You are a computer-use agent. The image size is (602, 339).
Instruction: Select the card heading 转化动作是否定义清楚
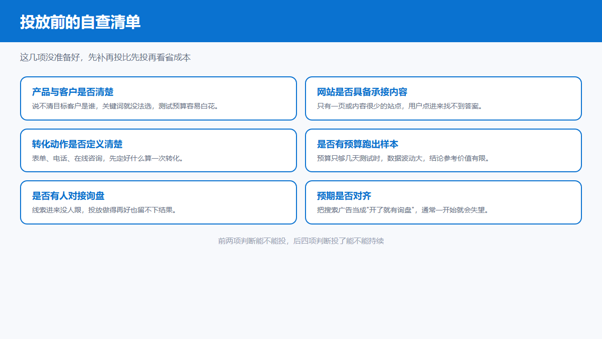pyautogui.click(x=77, y=144)
